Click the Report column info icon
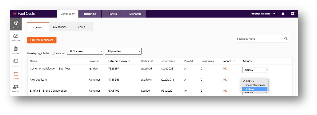The height and width of the screenshot is (115, 317). 233,61
